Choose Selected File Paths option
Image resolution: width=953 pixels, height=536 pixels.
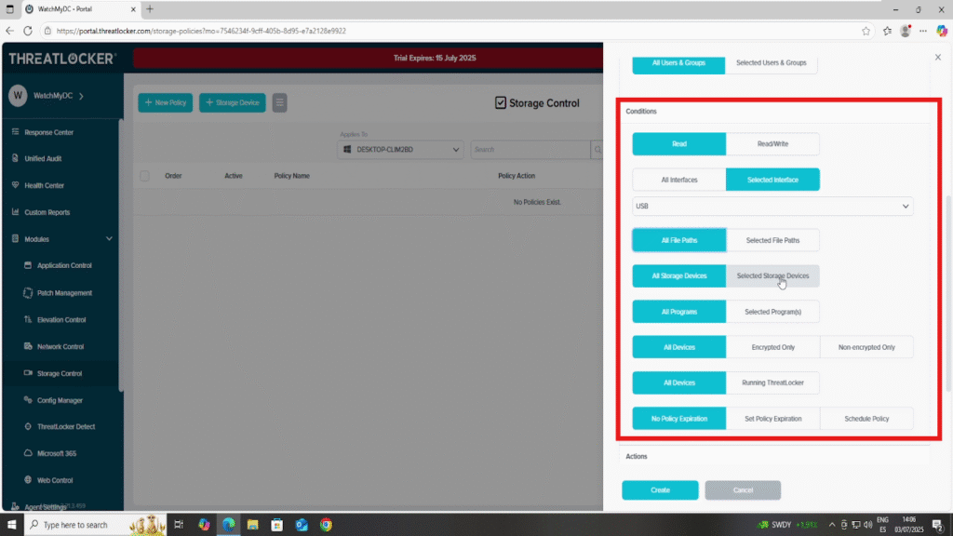pyautogui.click(x=772, y=240)
